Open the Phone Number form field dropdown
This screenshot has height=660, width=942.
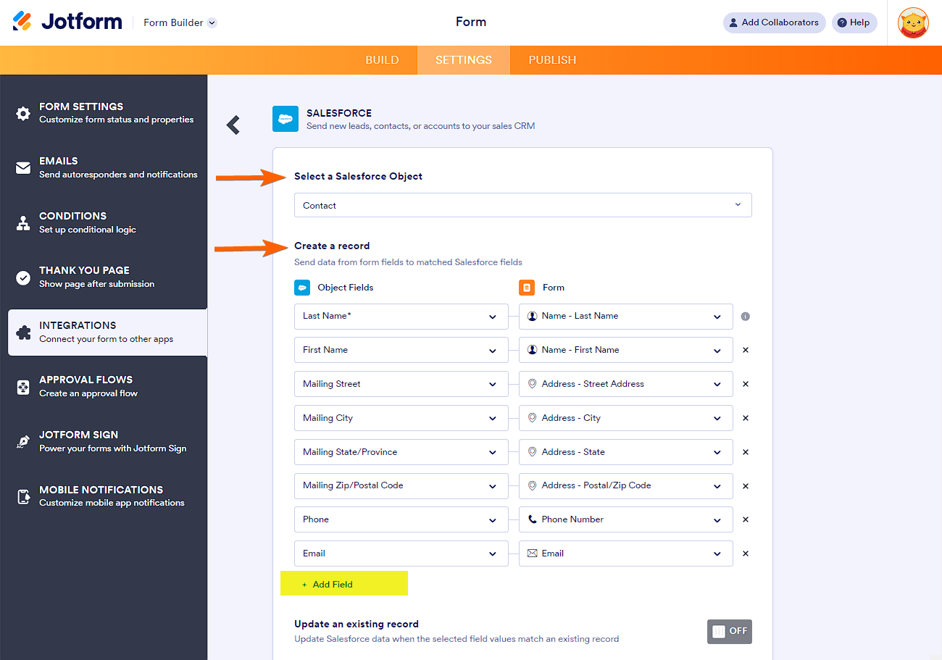click(625, 519)
